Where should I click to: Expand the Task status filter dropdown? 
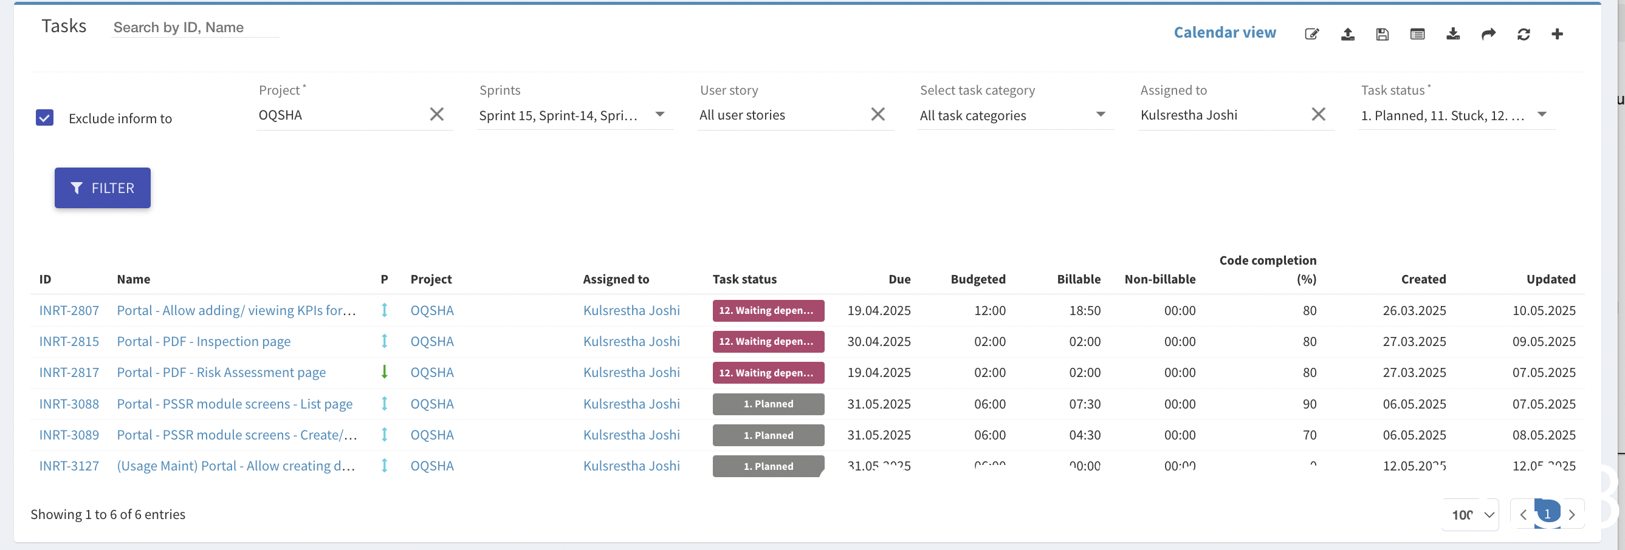point(1541,115)
